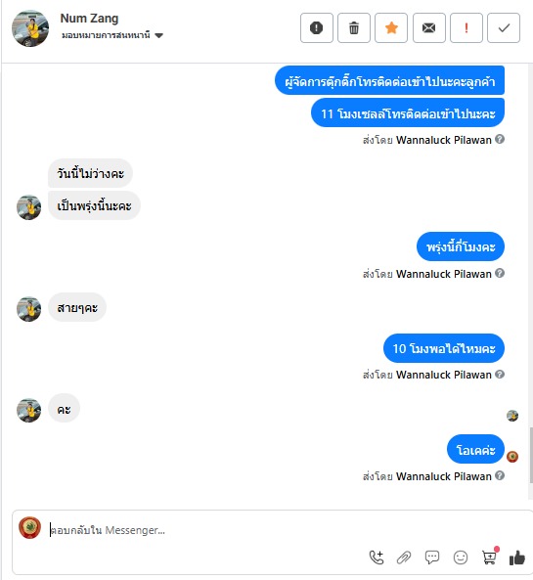Screen dimensions: 533x580
Task: Click help icon beside first Wannaluck Pilawan label
Action: click(x=500, y=139)
